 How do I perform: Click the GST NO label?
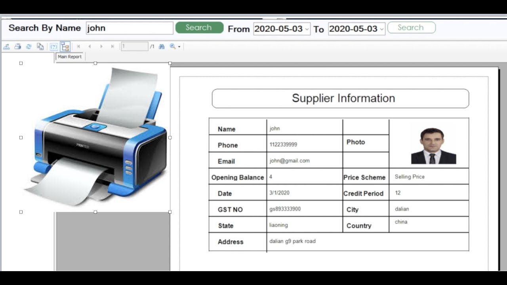point(230,210)
